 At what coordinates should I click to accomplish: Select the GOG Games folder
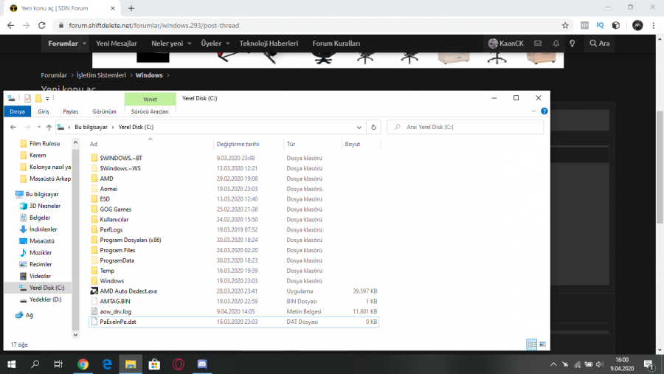116,209
